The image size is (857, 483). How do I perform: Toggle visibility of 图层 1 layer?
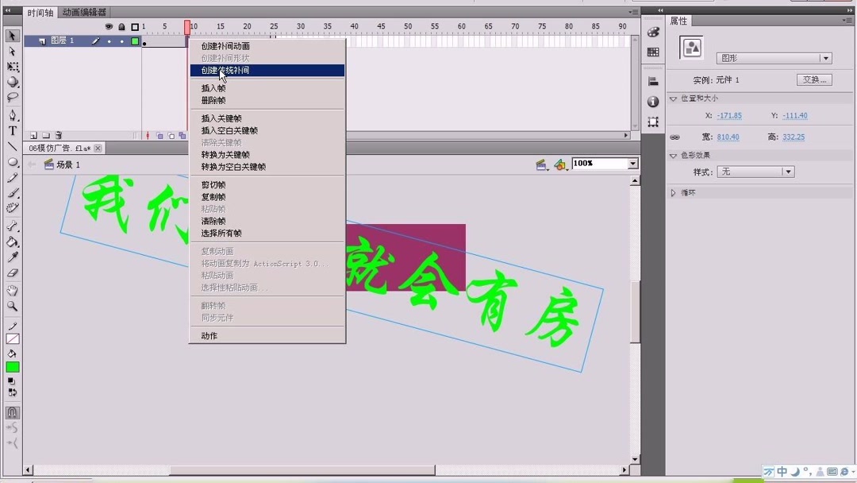109,41
